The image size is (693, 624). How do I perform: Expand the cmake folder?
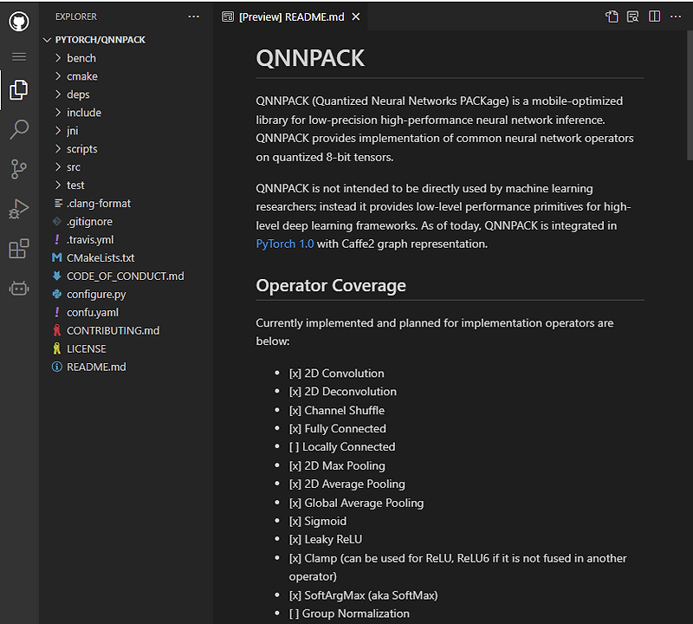pos(58,76)
